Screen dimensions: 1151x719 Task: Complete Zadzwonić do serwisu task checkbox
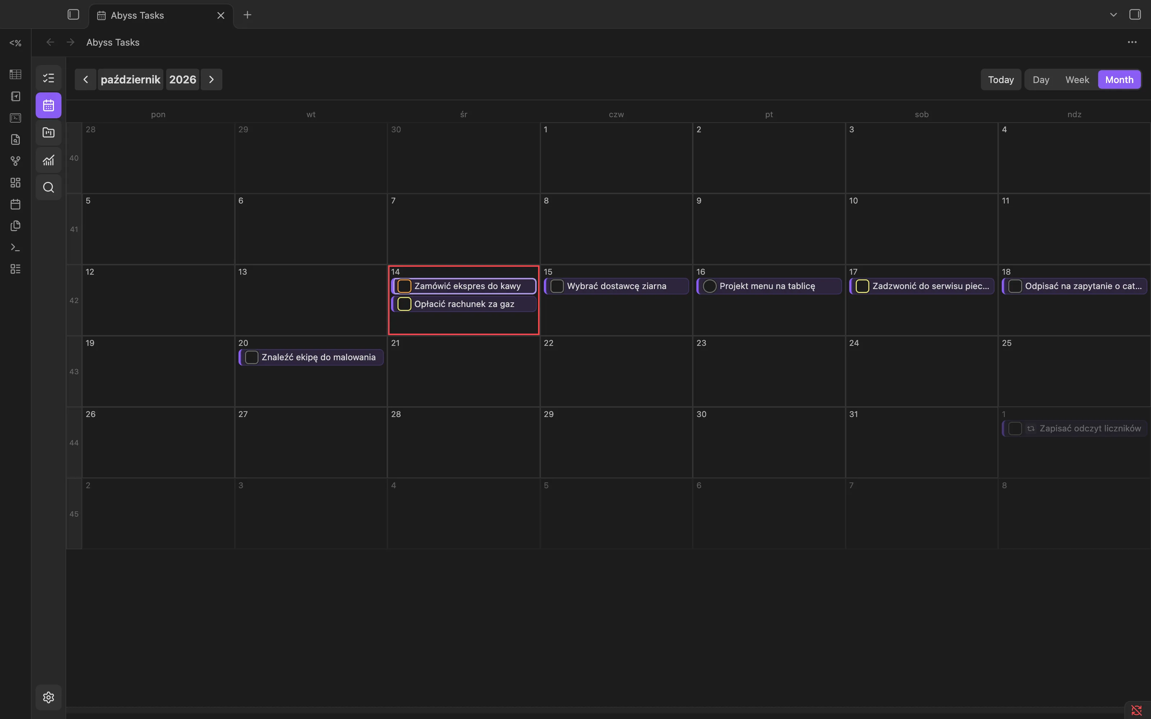coord(862,286)
